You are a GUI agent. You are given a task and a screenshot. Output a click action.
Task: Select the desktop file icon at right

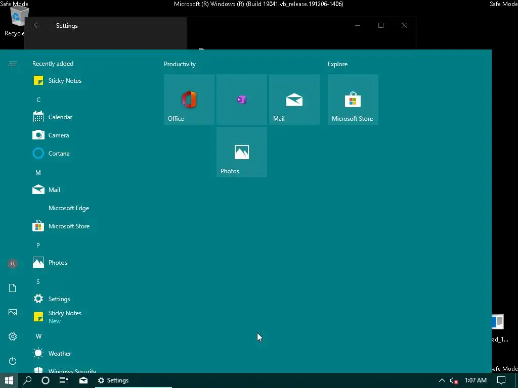point(499,327)
